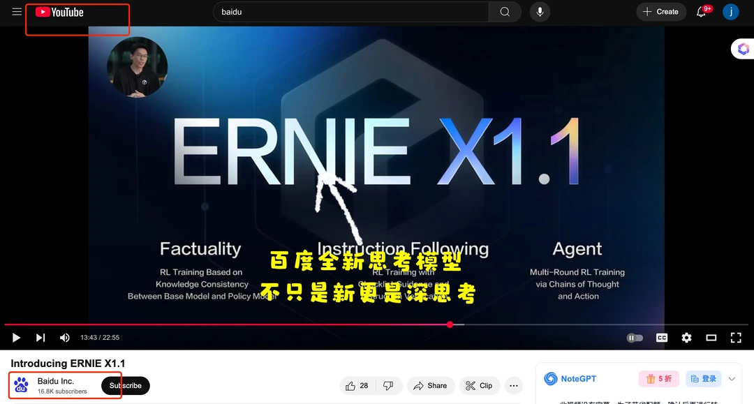Open the video settings gear
This screenshot has height=404, width=754.
click(x=687, y=338)
